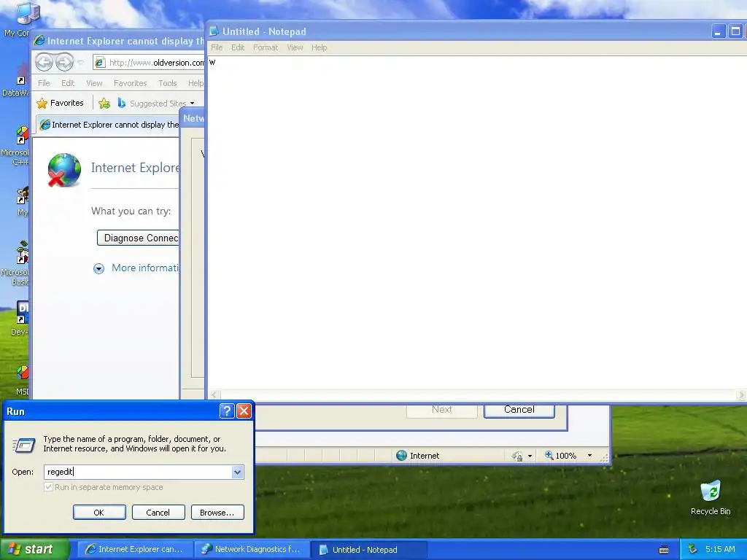Open Internet Explorer File menu
This screenshot has width=747, height=560.
point(44,83)
